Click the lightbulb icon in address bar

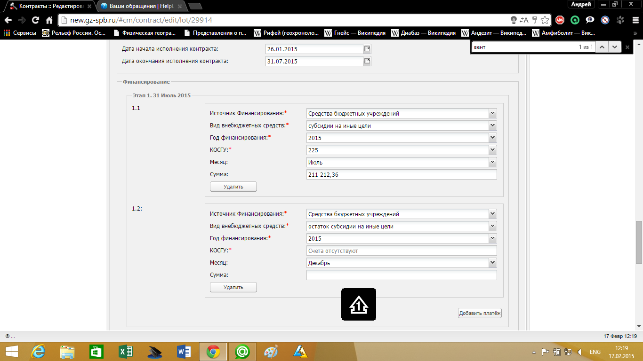click(514, 20)
